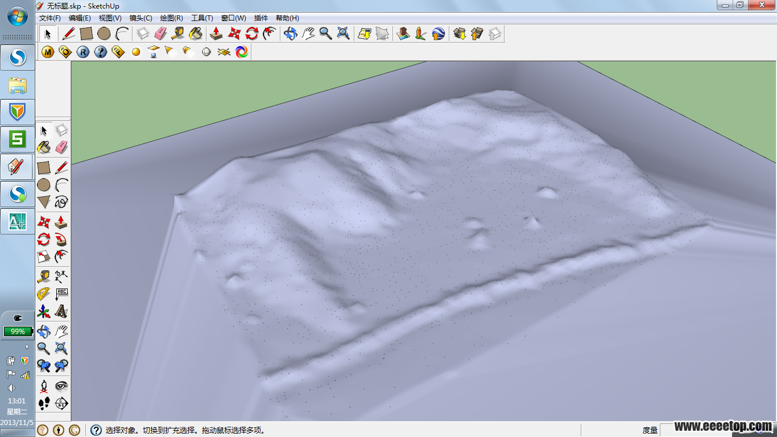Show hidden tray icons arrow

(x=27, y=347)
